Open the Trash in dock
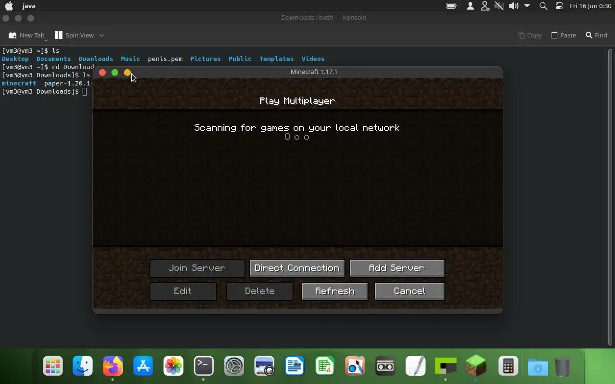615x384 pixels. 562,367
